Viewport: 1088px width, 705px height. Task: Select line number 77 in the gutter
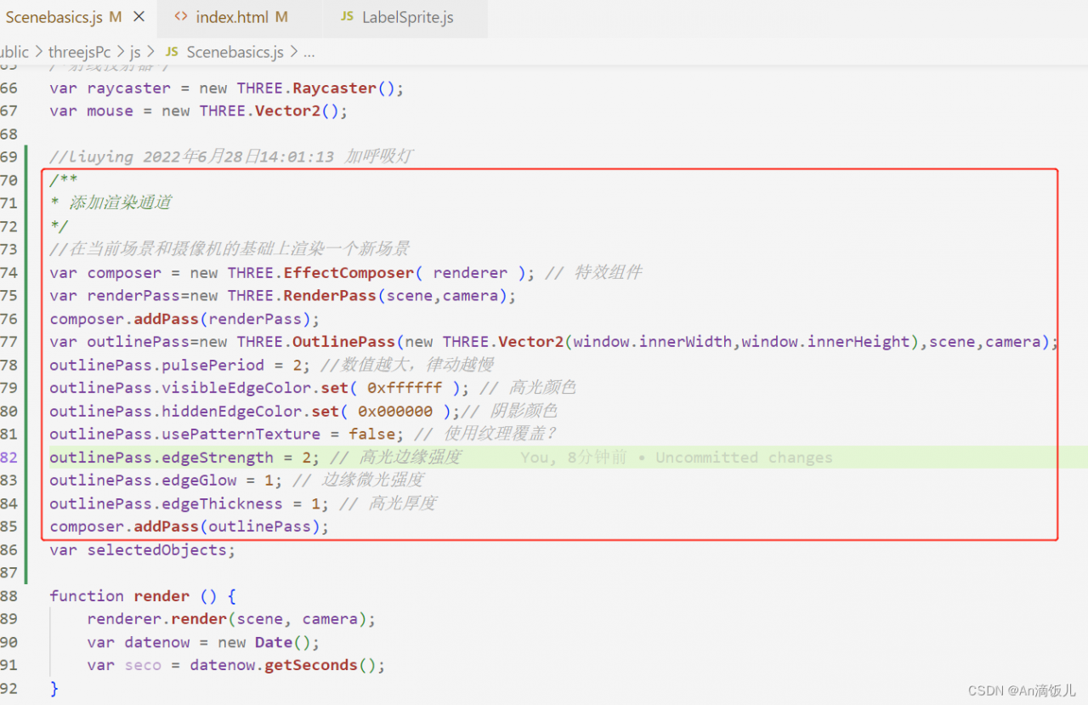point(8,342)
